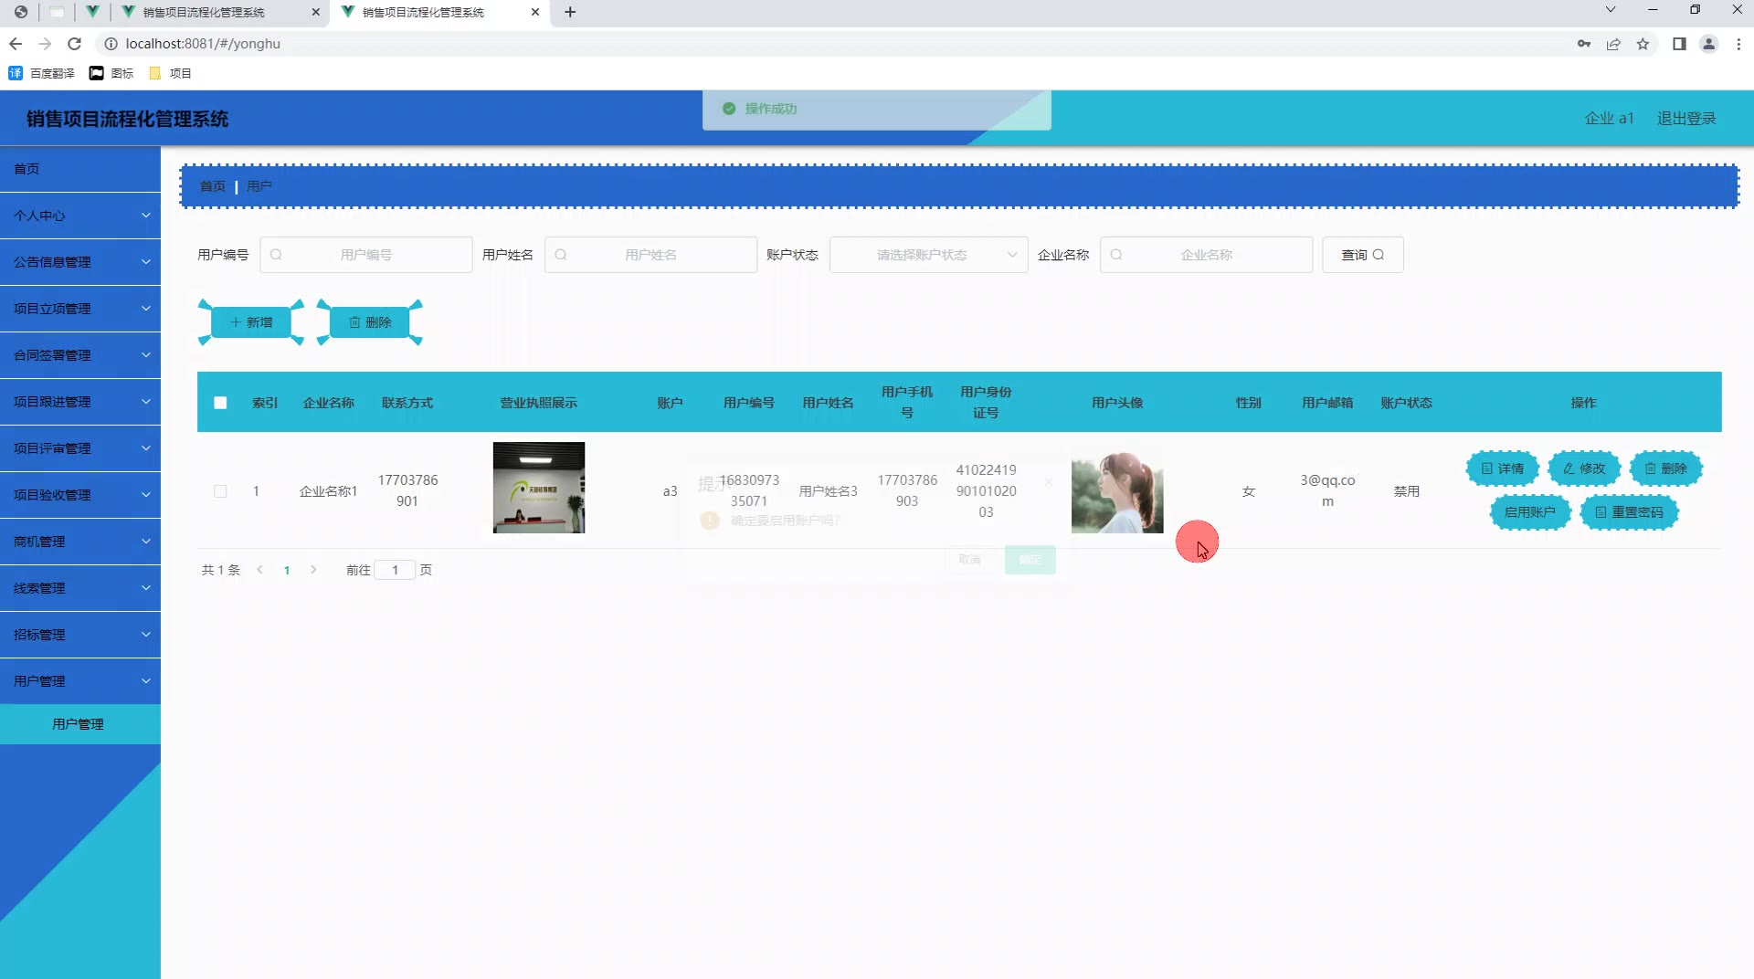The height and width of the screenshot is (979, 1754).
Task: View site information icon beside localhost URL
Action: click(x=111, y=44)
